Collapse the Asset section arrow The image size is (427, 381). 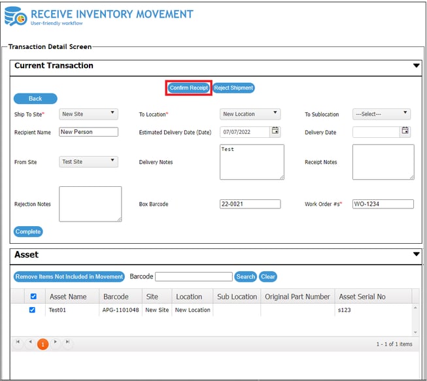click(x=416, y=254)
